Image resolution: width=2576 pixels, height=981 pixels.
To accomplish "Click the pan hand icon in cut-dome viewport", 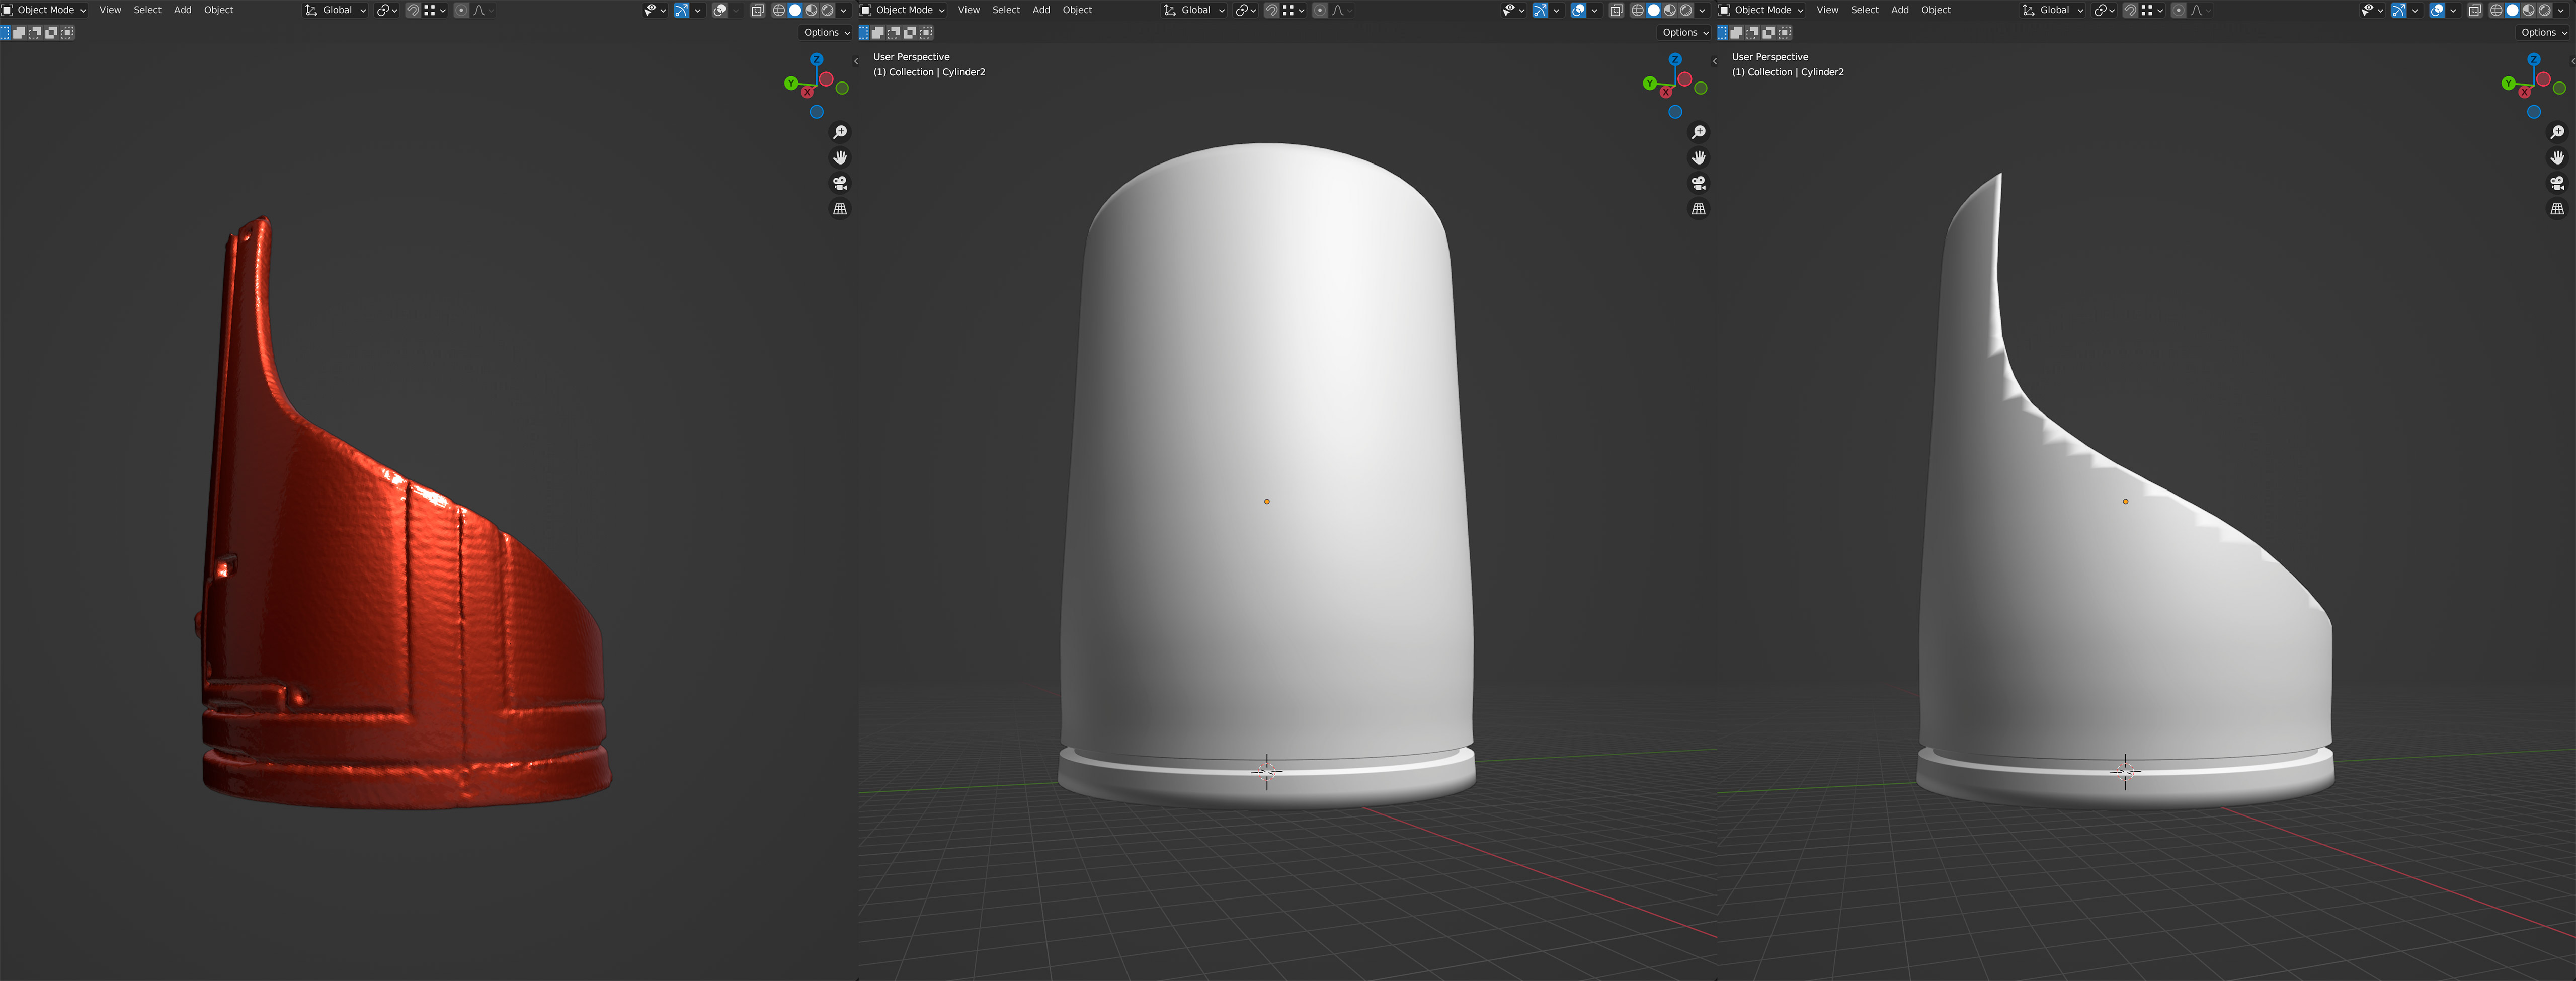I will [x=2557, y=157].
